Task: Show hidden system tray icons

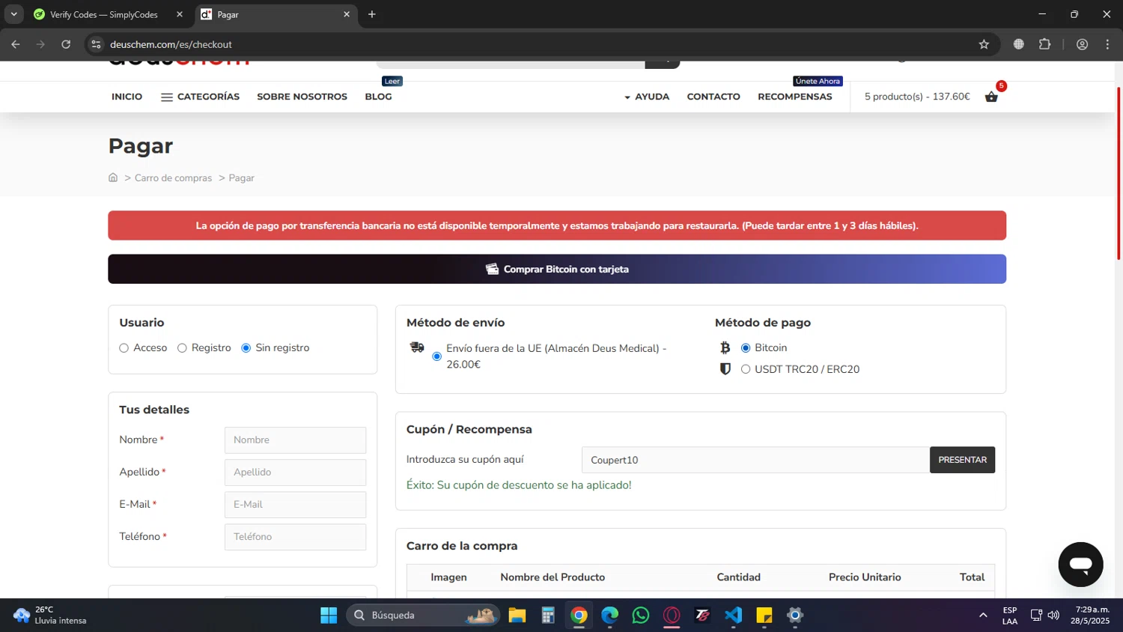Action: click(x=983, y=616)
